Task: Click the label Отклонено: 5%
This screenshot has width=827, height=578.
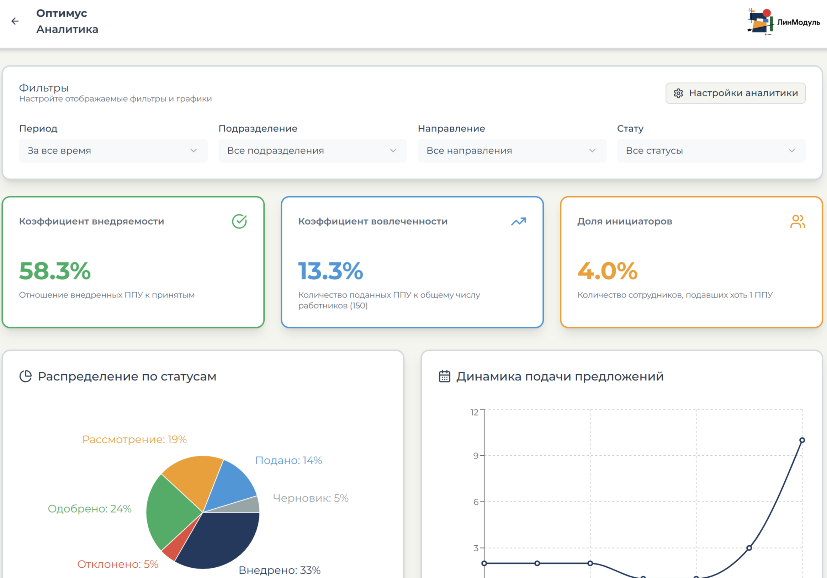Action: pos(118,564)
